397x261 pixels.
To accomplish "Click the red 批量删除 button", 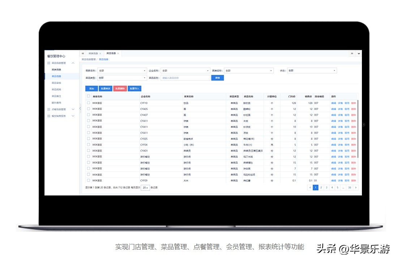I will click(x=120, y=88).
